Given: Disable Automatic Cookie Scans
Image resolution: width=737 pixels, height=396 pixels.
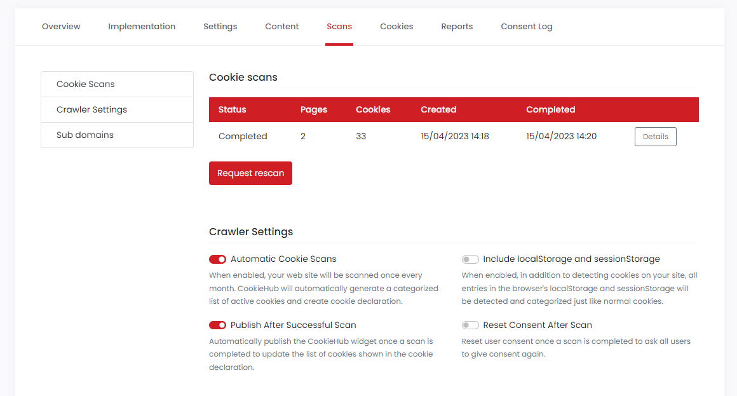Looking at the screenshot, I should [217, 259].
